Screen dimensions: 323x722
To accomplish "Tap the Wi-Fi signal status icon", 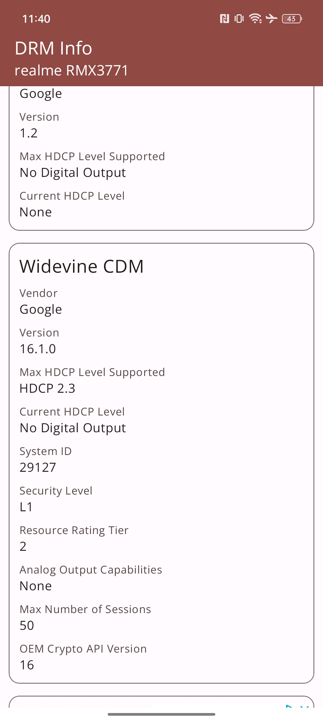I will [255, 19].
